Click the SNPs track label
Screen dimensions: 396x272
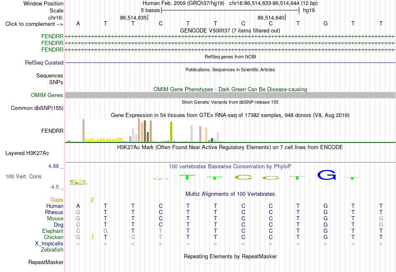coord(56,82)
